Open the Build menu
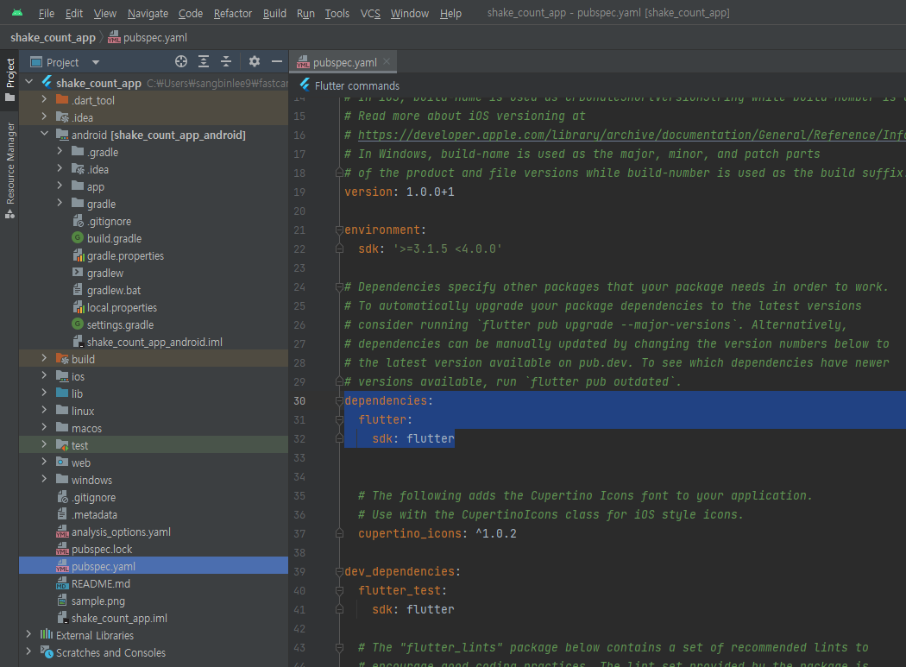The height and width of the screenshot is (667, 906). click(x=274, y=13)
